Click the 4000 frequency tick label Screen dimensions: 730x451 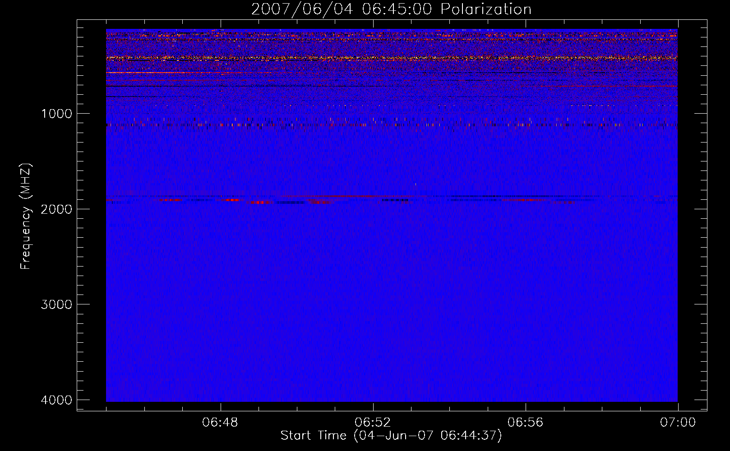(56, 400)
